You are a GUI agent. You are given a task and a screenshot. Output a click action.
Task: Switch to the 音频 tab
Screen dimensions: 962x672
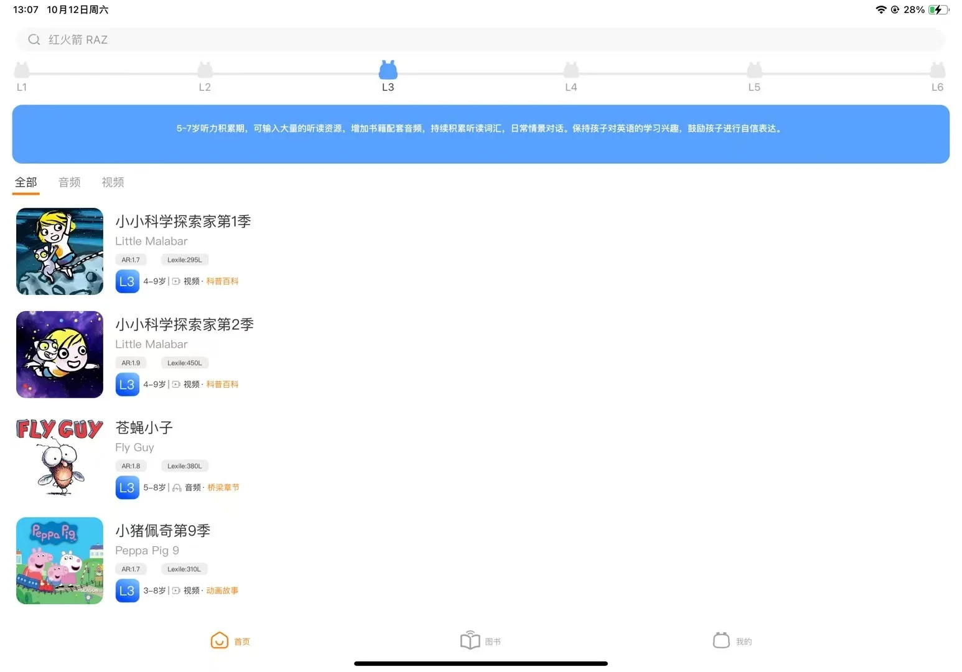[69, 182]
